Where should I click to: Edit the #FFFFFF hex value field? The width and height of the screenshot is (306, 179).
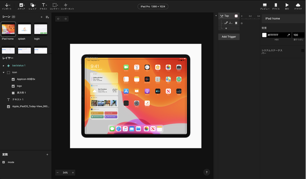[276, 35]
